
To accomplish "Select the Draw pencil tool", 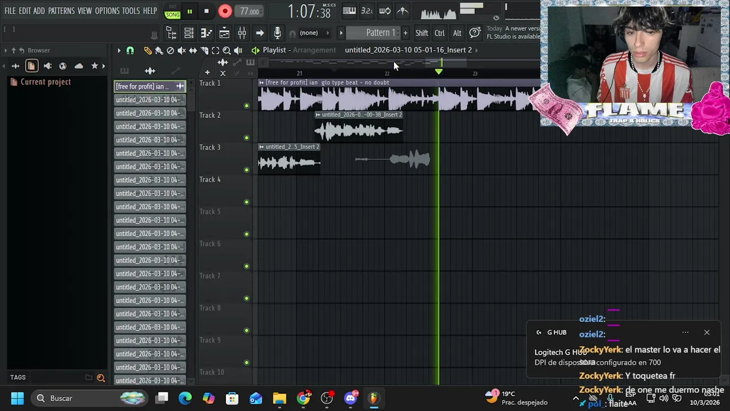I will pyautogui.click(x=148, y=50).
